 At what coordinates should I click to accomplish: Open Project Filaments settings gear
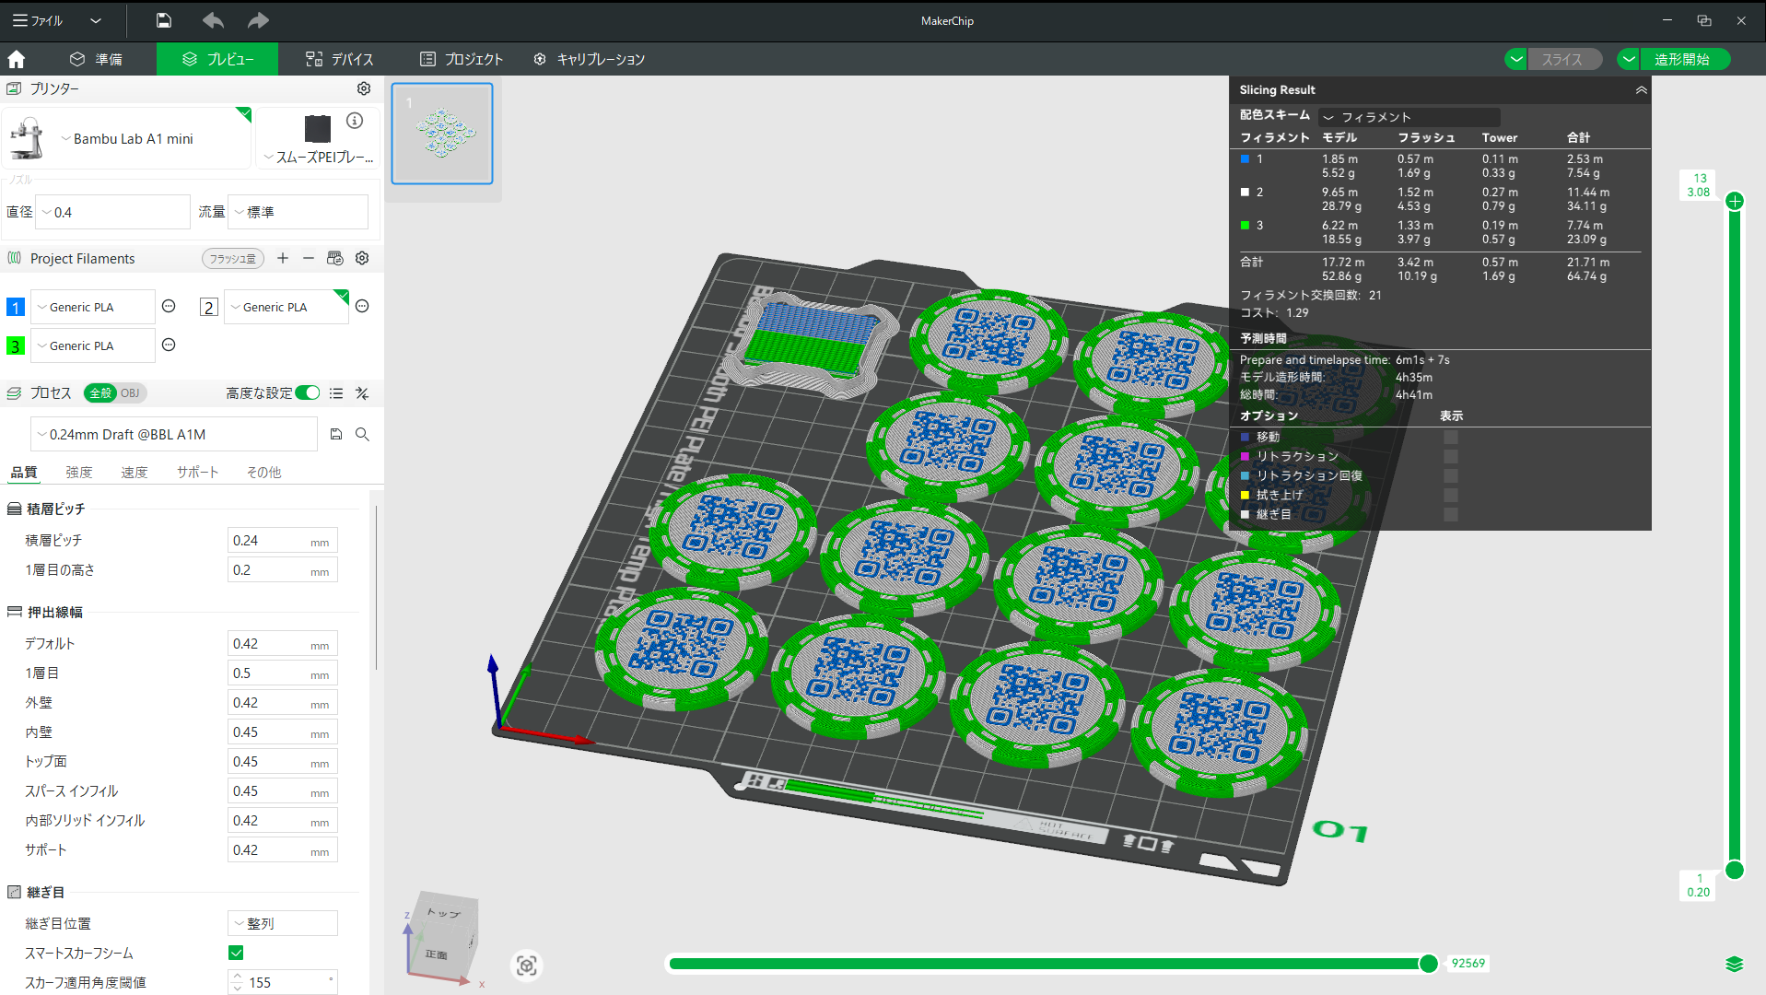(x=362, y=258)
